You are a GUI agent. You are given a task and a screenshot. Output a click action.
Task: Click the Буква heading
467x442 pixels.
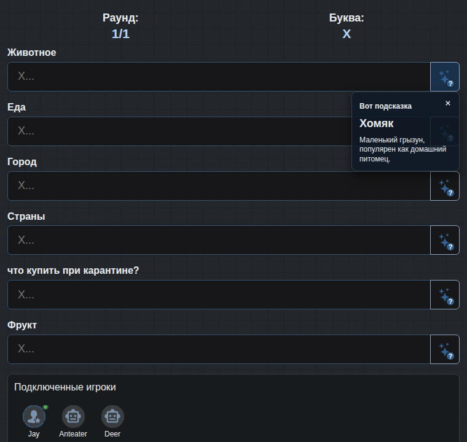tap(347, 18)
